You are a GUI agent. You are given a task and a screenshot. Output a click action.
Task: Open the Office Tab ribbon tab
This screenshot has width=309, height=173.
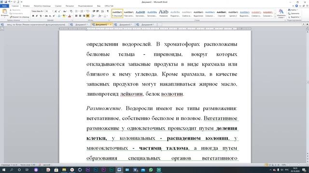coord(109,6)
